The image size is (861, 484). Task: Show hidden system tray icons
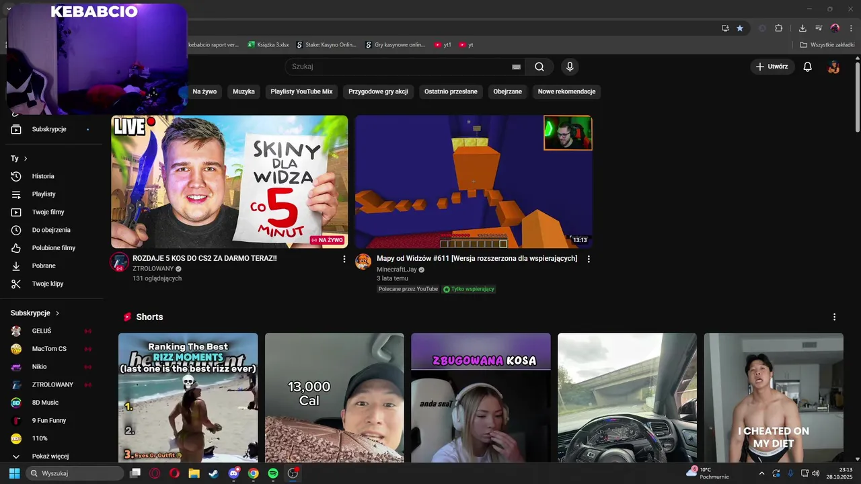click(x=762, y=473)
